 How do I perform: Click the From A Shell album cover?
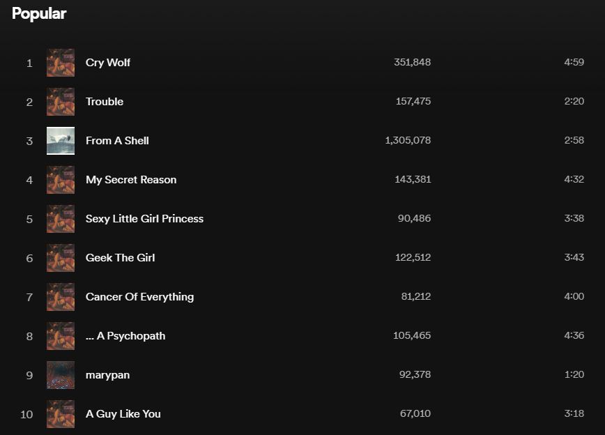[x=61, y=141]
